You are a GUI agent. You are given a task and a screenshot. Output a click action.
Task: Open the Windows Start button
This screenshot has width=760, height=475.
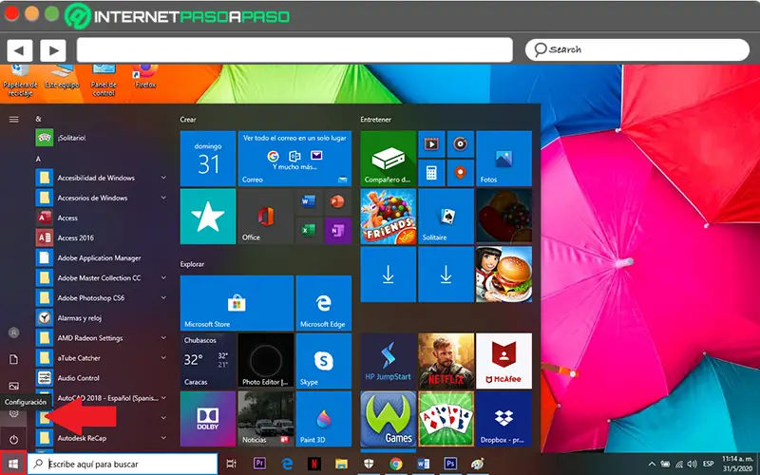pyautogui.click(x=13, y=464)
